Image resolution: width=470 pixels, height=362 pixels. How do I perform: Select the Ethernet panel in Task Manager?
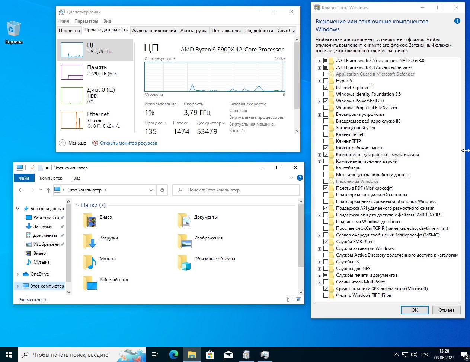(x=95, y=120)
